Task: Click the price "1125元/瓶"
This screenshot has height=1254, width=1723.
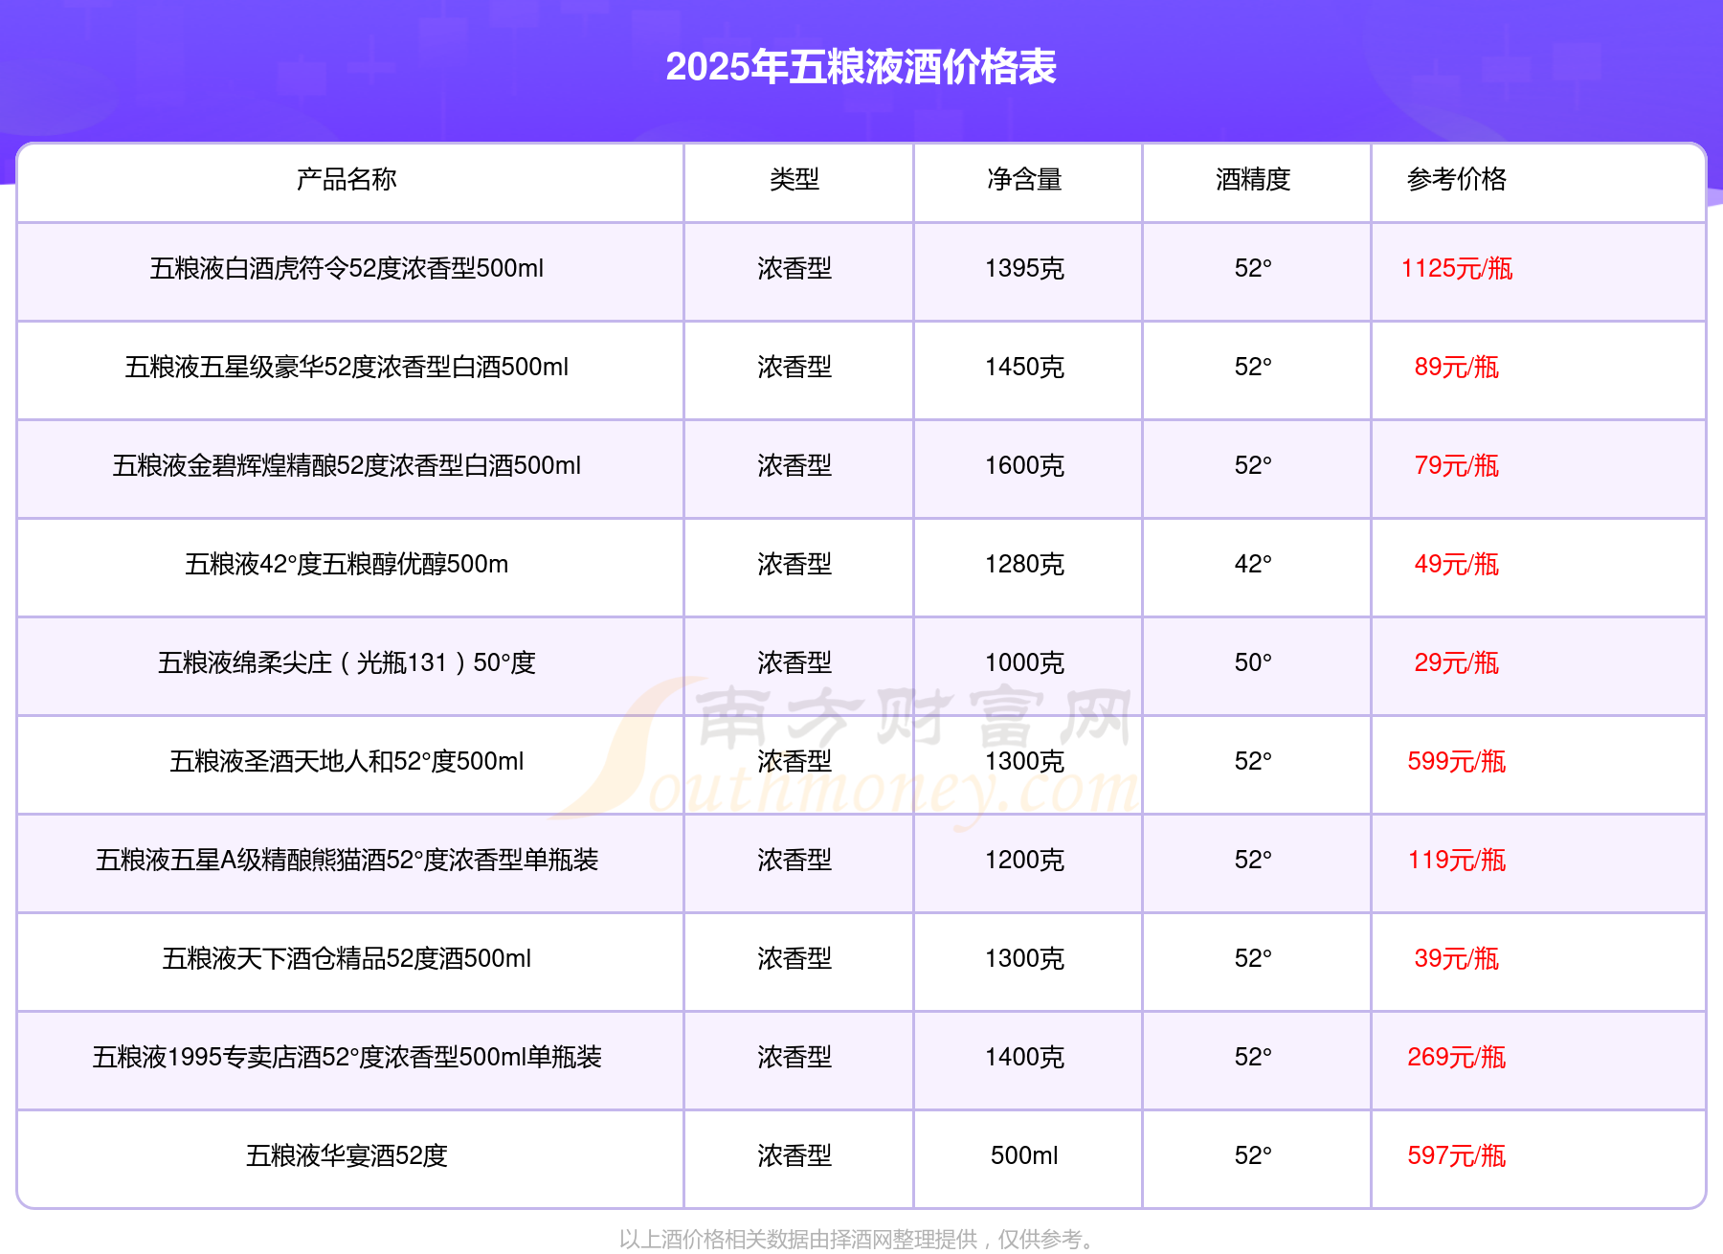Action: point(1456,268)
